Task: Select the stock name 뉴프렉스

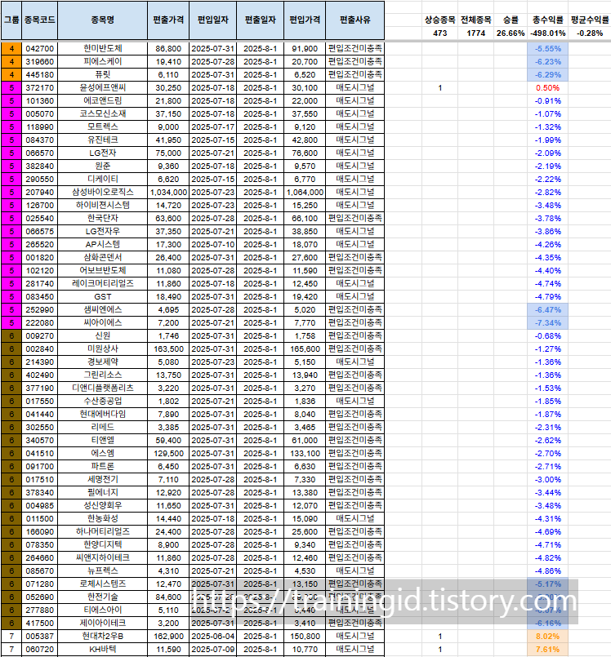Action: (102, 570)
